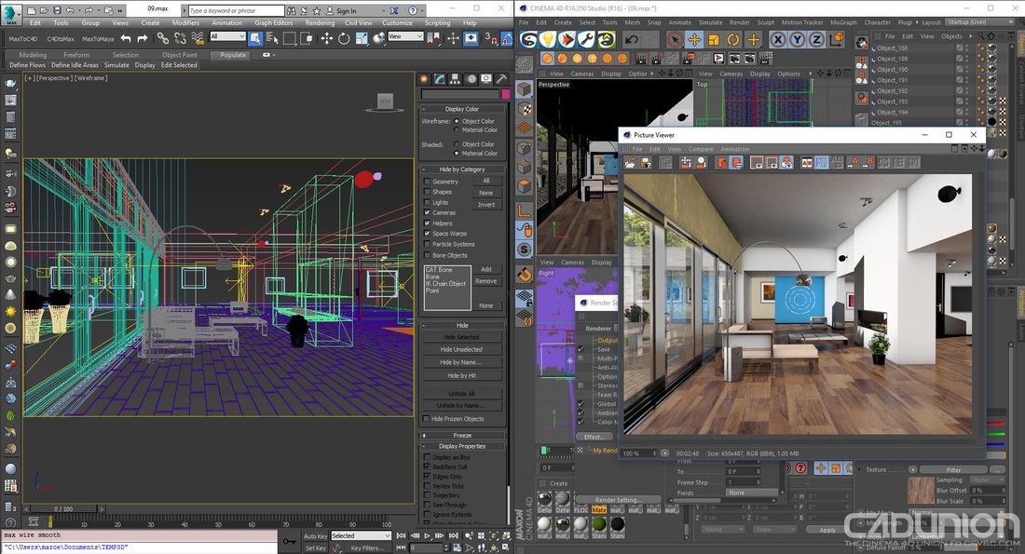
Task: Open the View coordinate system dropdown
Action: [406, 37]
